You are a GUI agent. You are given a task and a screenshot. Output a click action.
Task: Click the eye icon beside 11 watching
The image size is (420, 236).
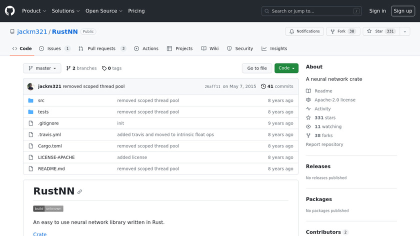pyautogui.click(x=308, y=126)
